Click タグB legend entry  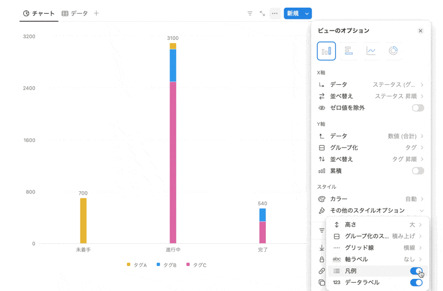tap(167, 265)
